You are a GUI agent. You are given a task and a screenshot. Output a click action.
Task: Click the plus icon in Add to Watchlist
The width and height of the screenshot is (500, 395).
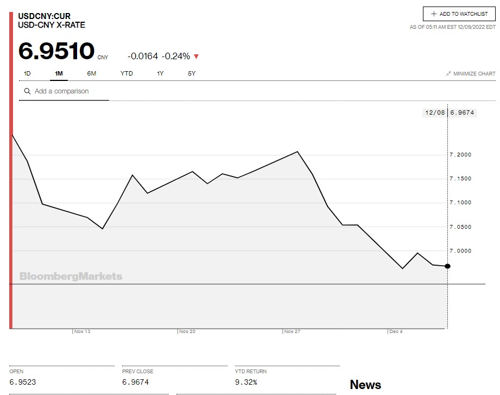[434, 14]
